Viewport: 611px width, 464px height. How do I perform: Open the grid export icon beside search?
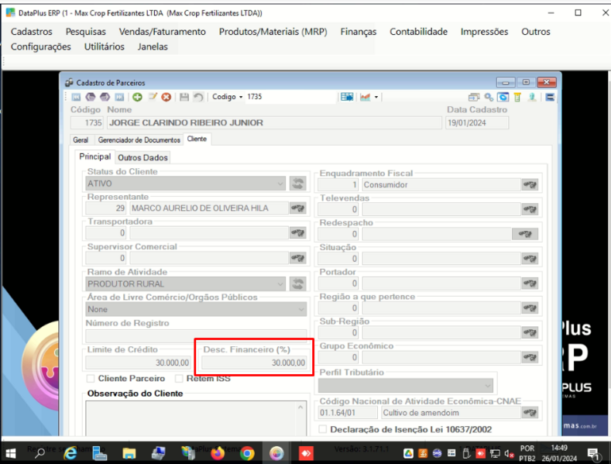346,97
